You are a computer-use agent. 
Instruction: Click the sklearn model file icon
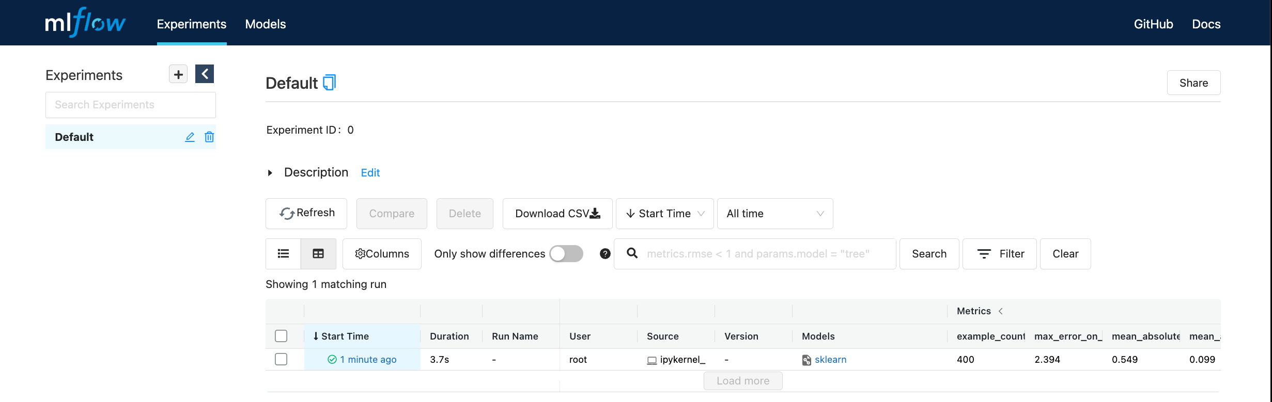point(806,360)
